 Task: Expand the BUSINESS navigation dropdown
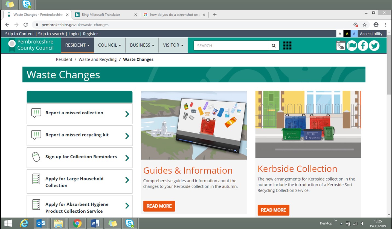[142, 45]
